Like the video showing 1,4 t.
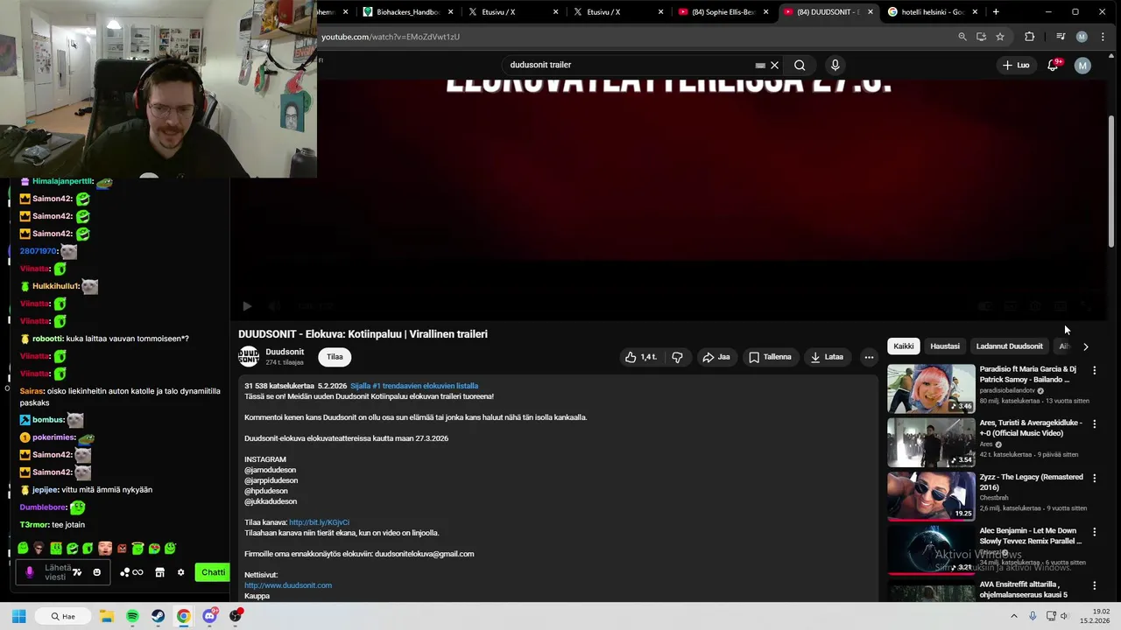Image resolution: width=1121 pixels, height=630 pixels. pyautogui.click(x=640, y=357)
